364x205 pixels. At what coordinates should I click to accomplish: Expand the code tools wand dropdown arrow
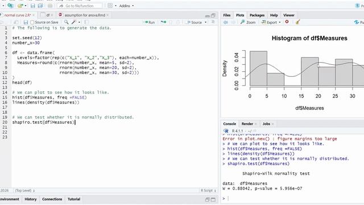coord(79,22)
